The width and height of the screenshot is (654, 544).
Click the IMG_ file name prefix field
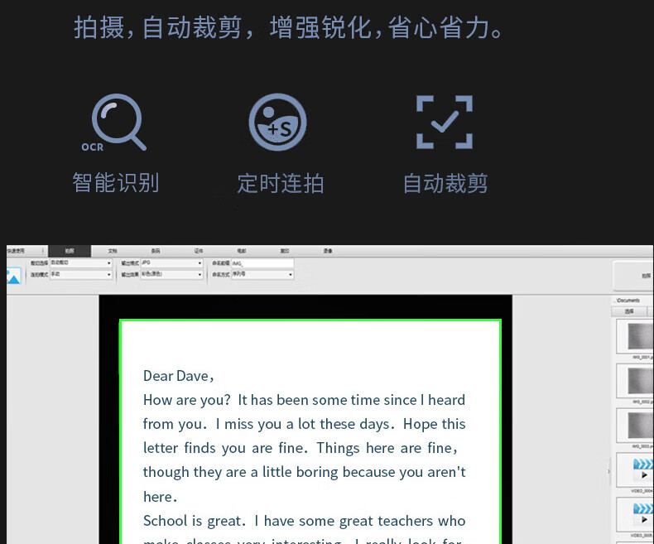[x=262, y=263]
